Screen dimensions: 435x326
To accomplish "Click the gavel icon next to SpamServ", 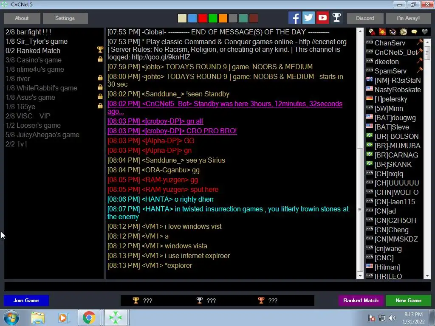I will (x=420, y=70).
